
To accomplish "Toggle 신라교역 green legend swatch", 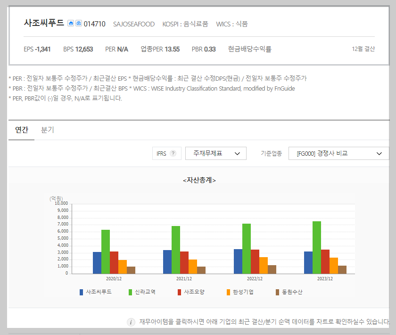I will [x=130, y=292].
